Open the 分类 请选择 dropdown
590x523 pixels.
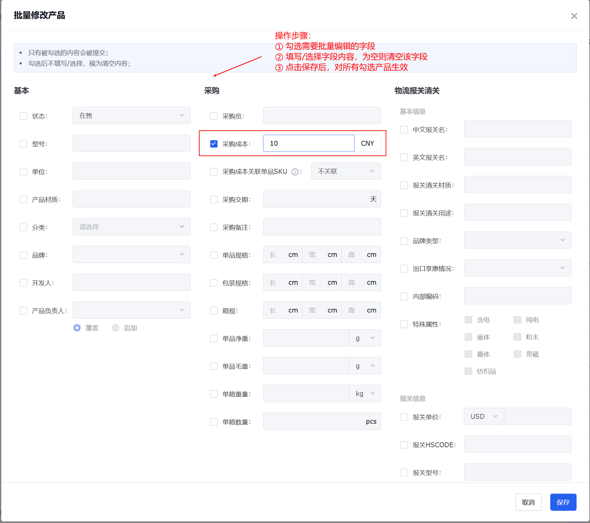131,227
